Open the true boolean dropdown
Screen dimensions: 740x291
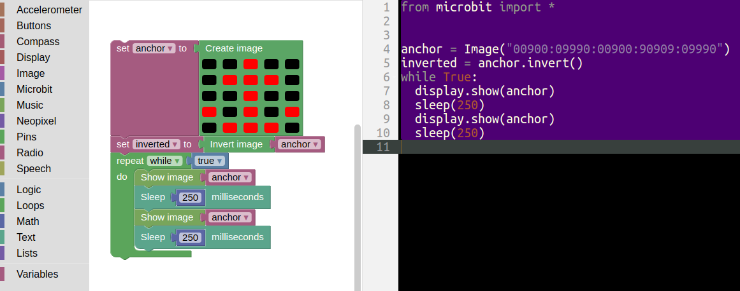click(x=210, y=161)
